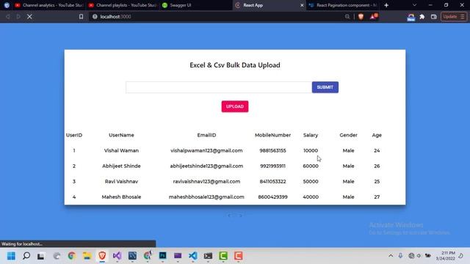Viewport: 470px width, 264px height.
Task: Click the pink UPLOAD button
Action: point(235,106)
